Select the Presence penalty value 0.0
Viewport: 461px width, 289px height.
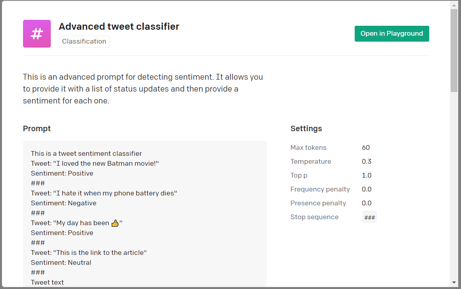pos(365,203)
